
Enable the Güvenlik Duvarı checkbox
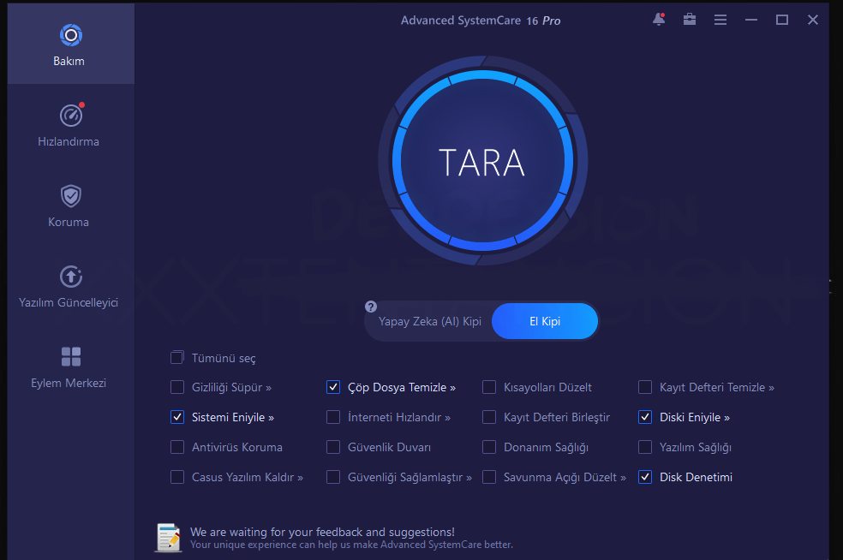click(x=333, y=447)
